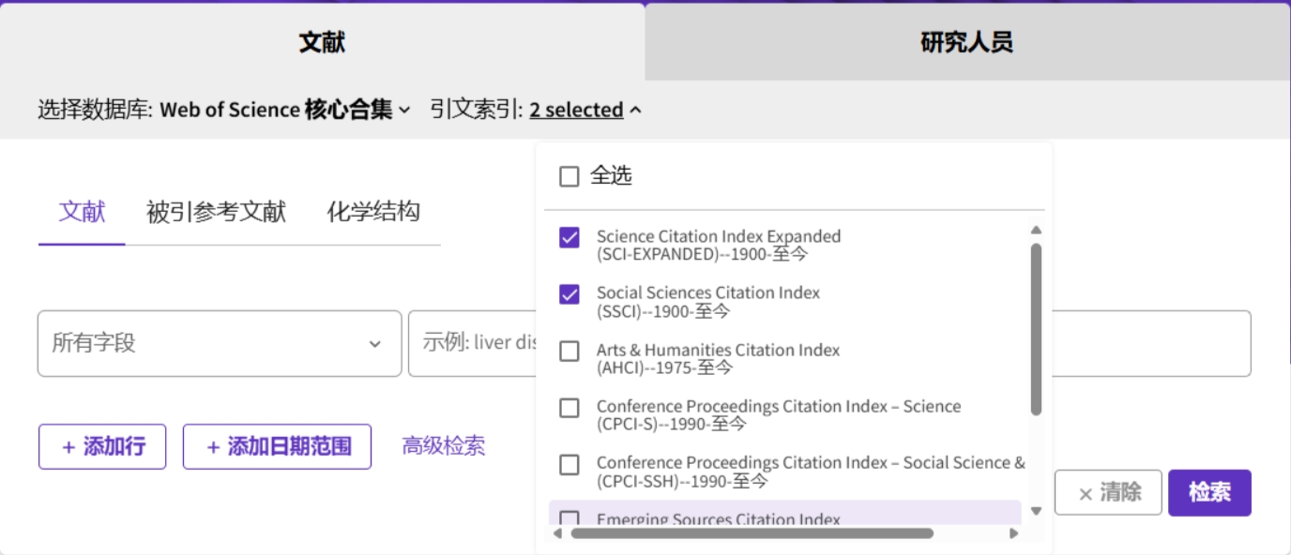The image size is (1291, 555).
Task: Open the Web of Science 核心合集 database dropdown
Action: pos(285,110)
